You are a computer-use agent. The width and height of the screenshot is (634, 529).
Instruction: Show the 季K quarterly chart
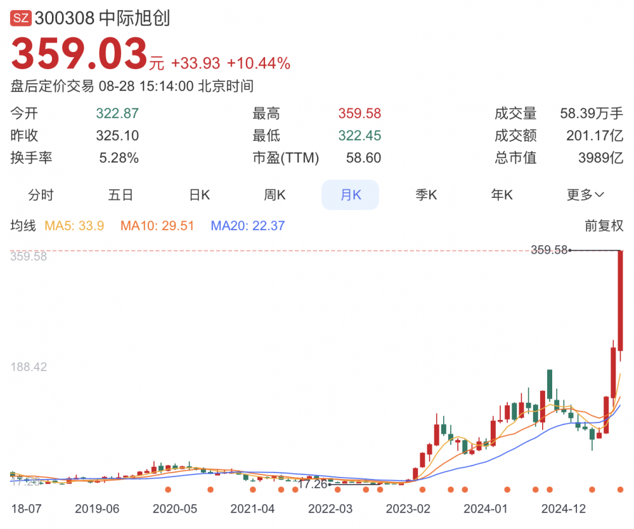(426, 195)
